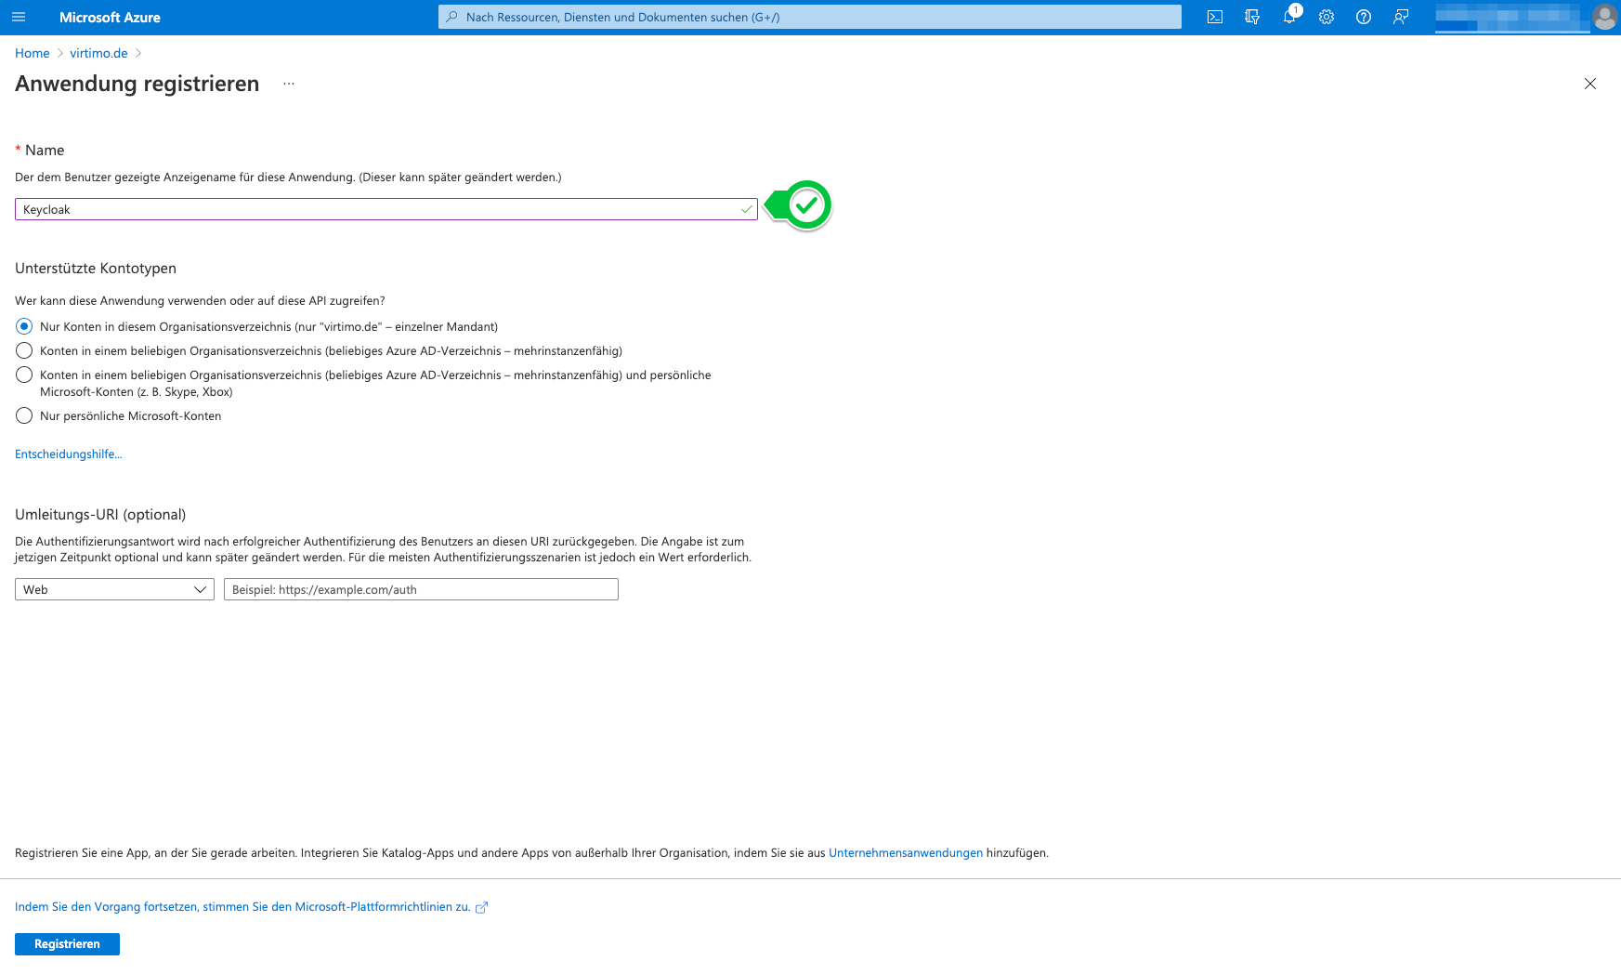Open the notifications bell
This screenshot has width=1621, height=974.
1289,16
